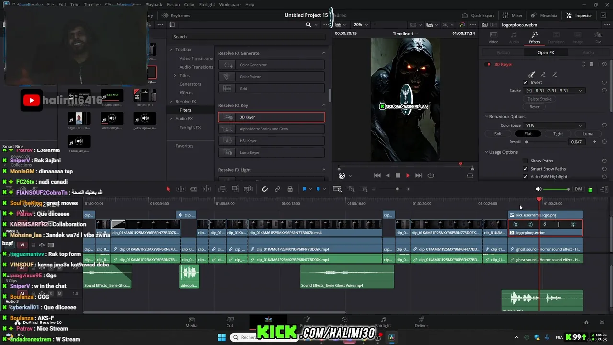This screenshot has height=345, width=613.
Task: Click the timeline zoom in plus button
Action: coord(408,189)
